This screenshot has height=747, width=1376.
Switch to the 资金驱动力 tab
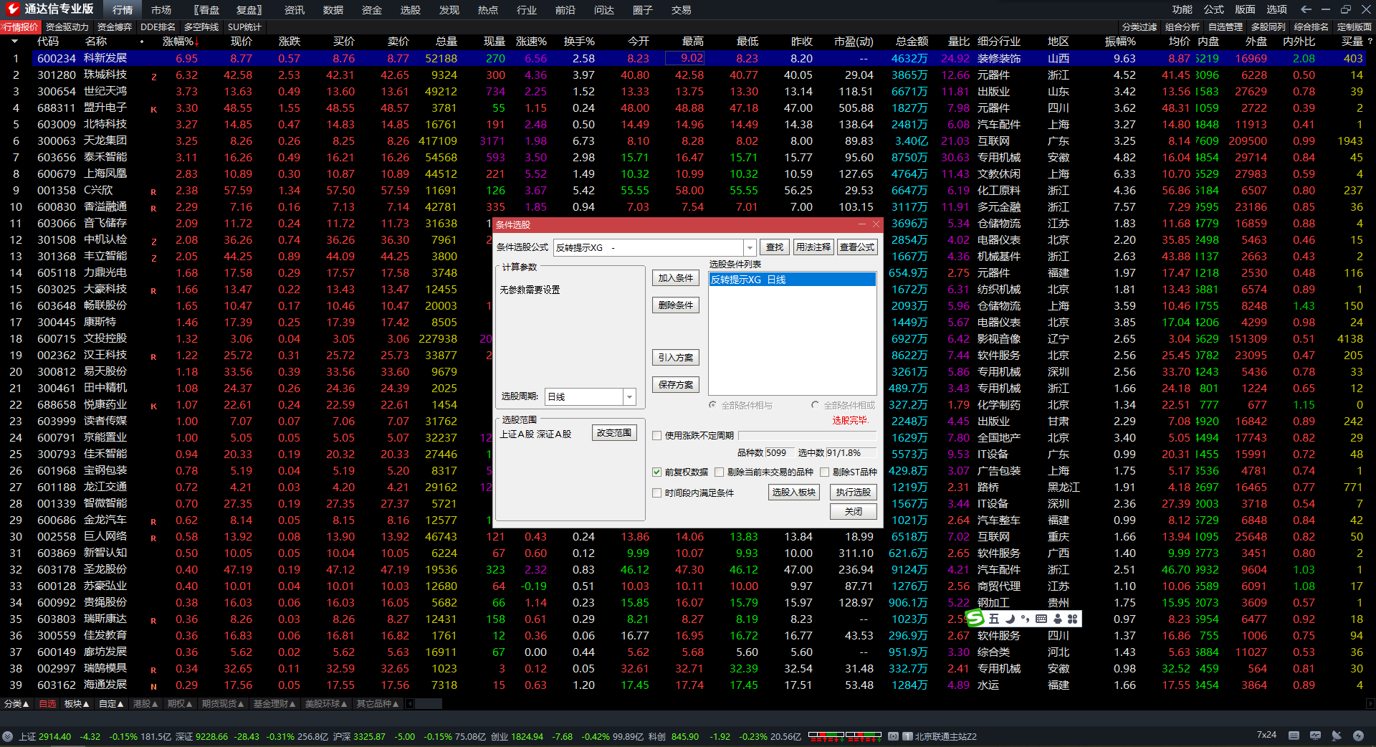click(x=67, y=27)
